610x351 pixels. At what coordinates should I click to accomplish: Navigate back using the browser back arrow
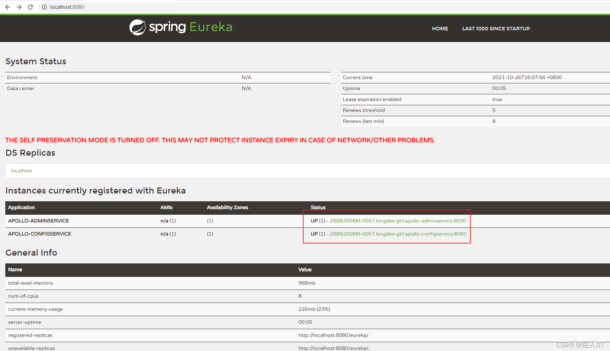[x=7, y=7]
